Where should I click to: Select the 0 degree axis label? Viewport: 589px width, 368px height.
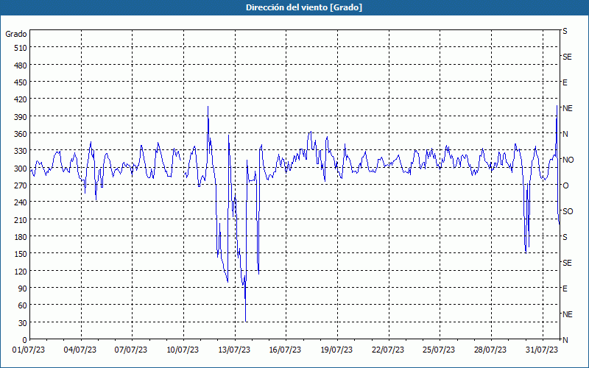click(x=25, y=340)
